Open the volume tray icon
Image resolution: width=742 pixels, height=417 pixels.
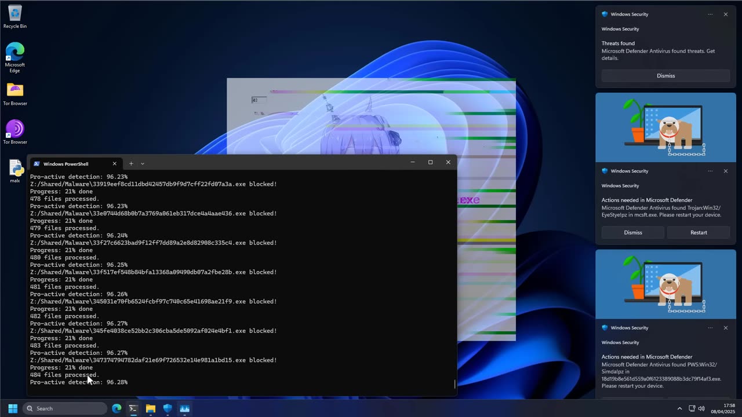point(701,408)
